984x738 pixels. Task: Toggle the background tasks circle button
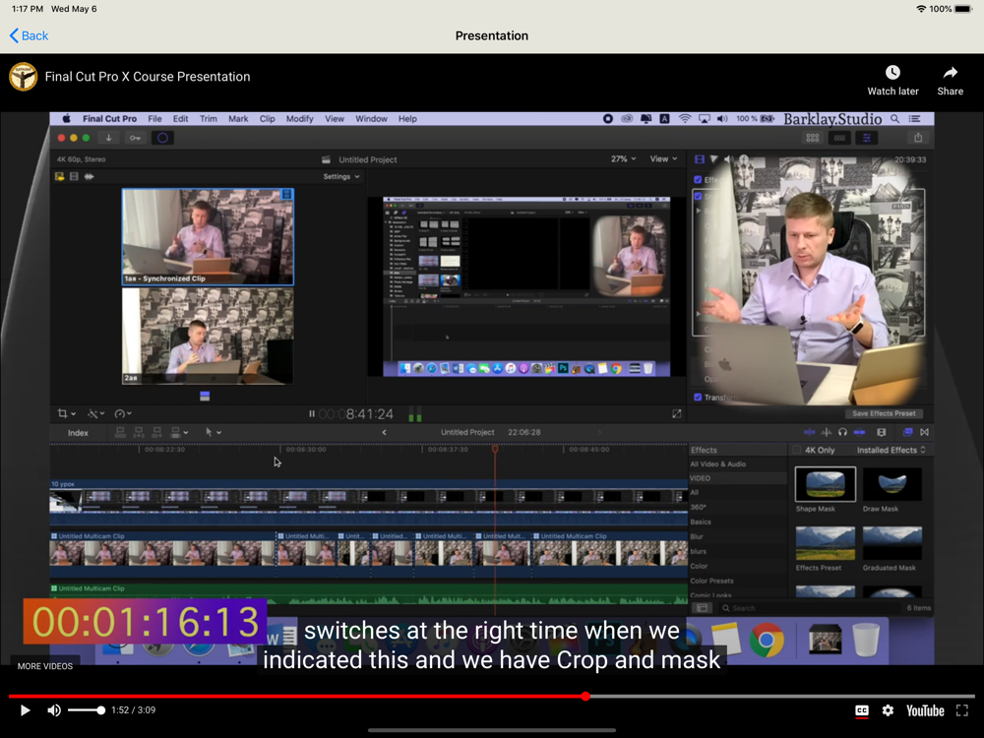162,138
